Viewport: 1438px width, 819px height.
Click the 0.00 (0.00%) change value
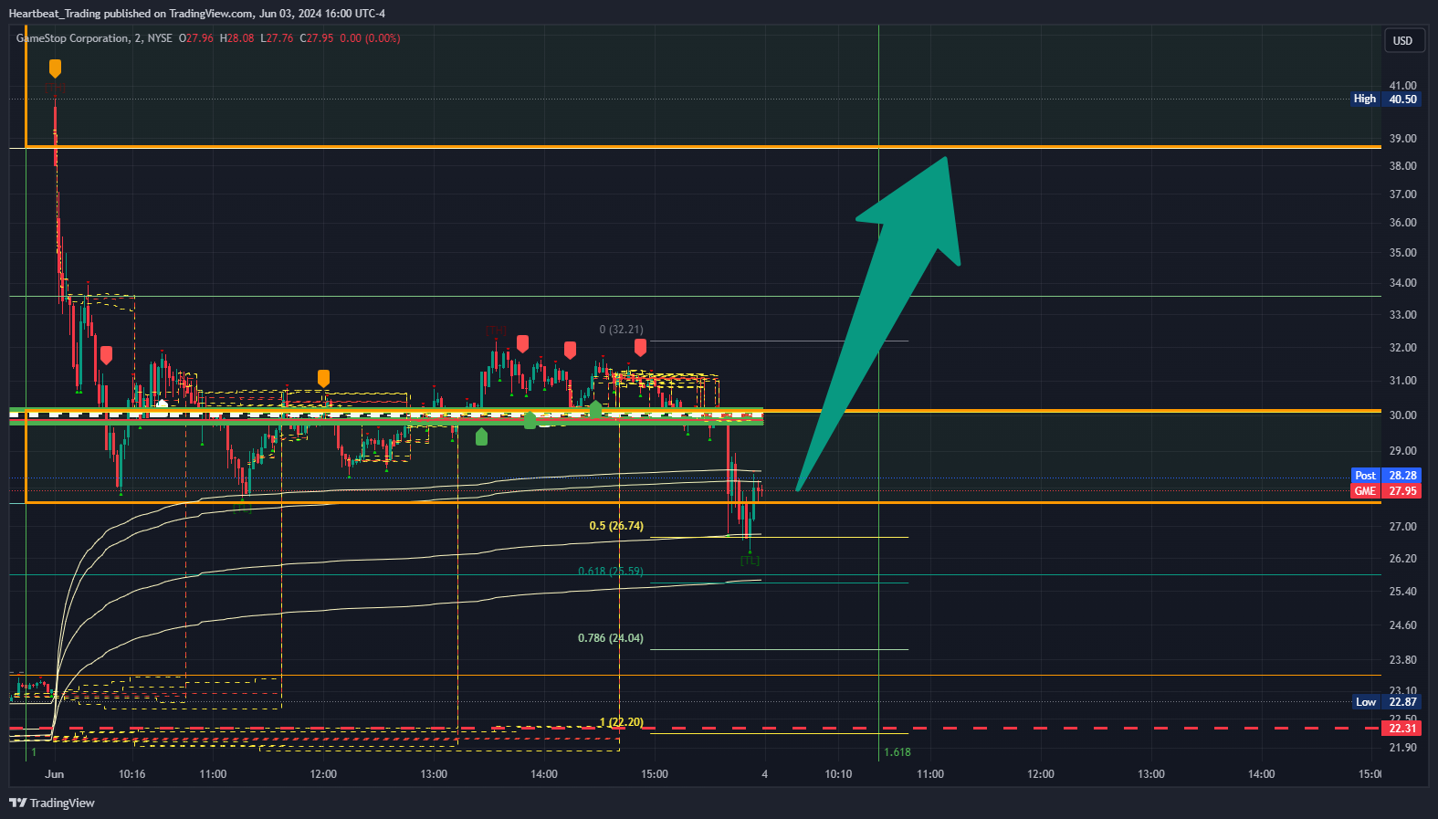(370, 38)
